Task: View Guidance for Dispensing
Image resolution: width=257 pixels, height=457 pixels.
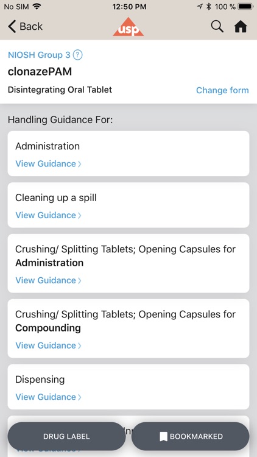Action: (48, 397)
